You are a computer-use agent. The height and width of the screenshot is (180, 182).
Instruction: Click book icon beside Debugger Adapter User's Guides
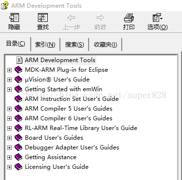tap(18, 147)
